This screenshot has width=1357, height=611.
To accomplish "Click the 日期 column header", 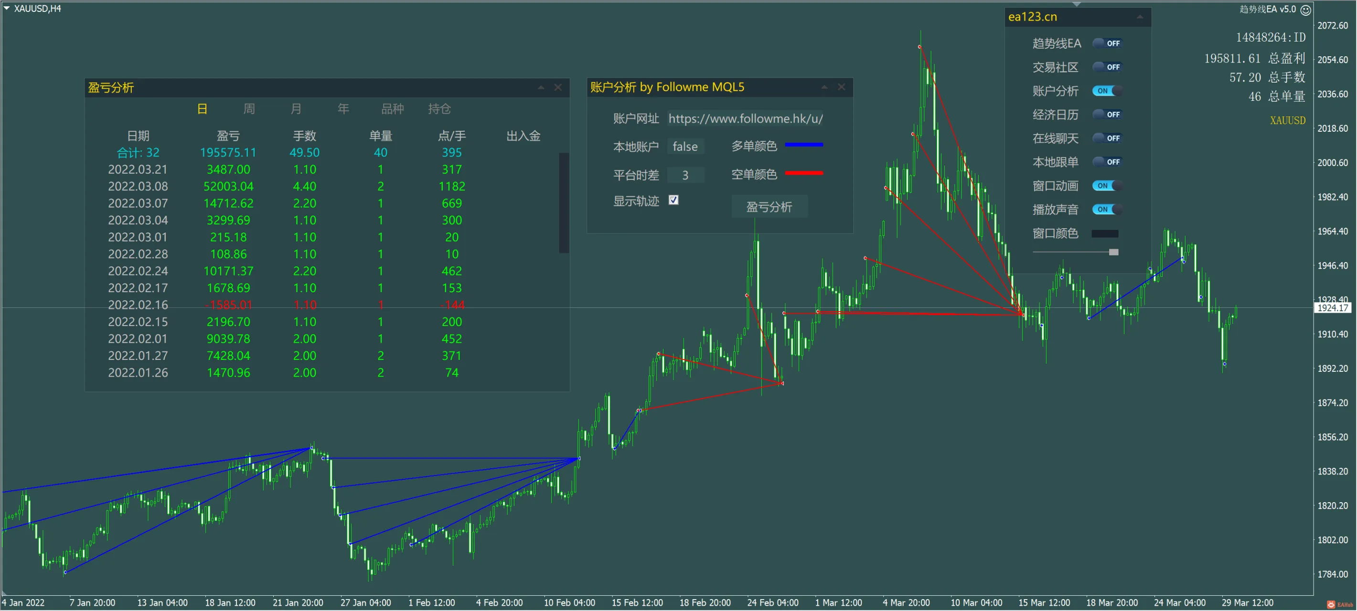I will click(x=138, y=136).
